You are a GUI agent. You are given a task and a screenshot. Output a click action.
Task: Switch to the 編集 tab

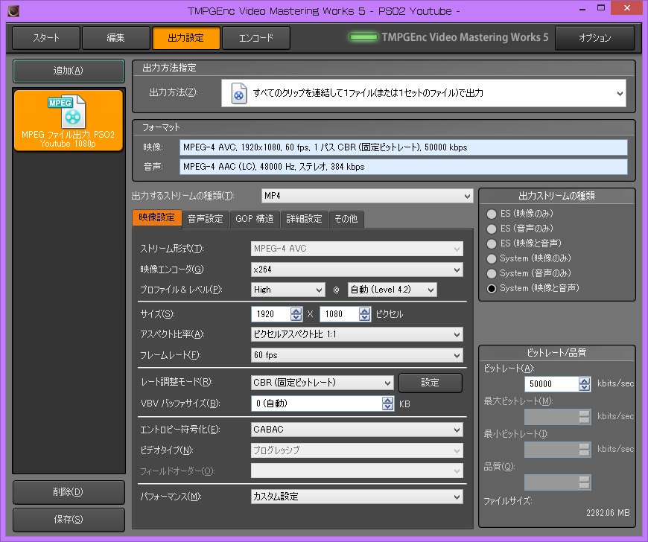tap(115, 38)
